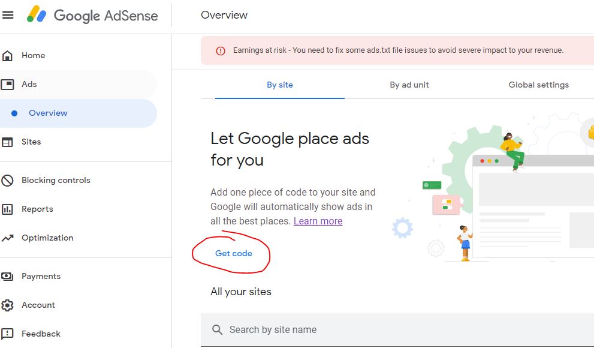Select the Home icon in the sidebar
Image resolution: width=594 pixels, height=348 pixels.
click(x=9, y=55)
